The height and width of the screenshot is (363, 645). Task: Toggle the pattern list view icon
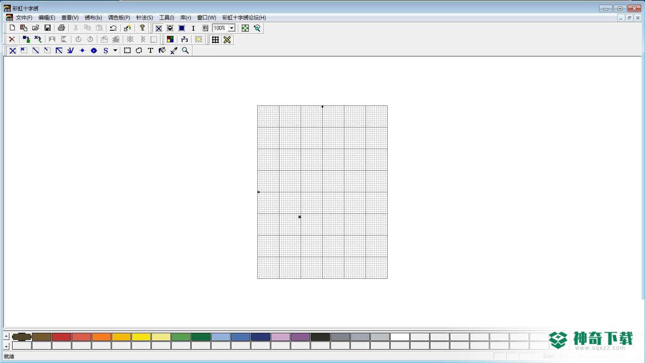[205, 28]
